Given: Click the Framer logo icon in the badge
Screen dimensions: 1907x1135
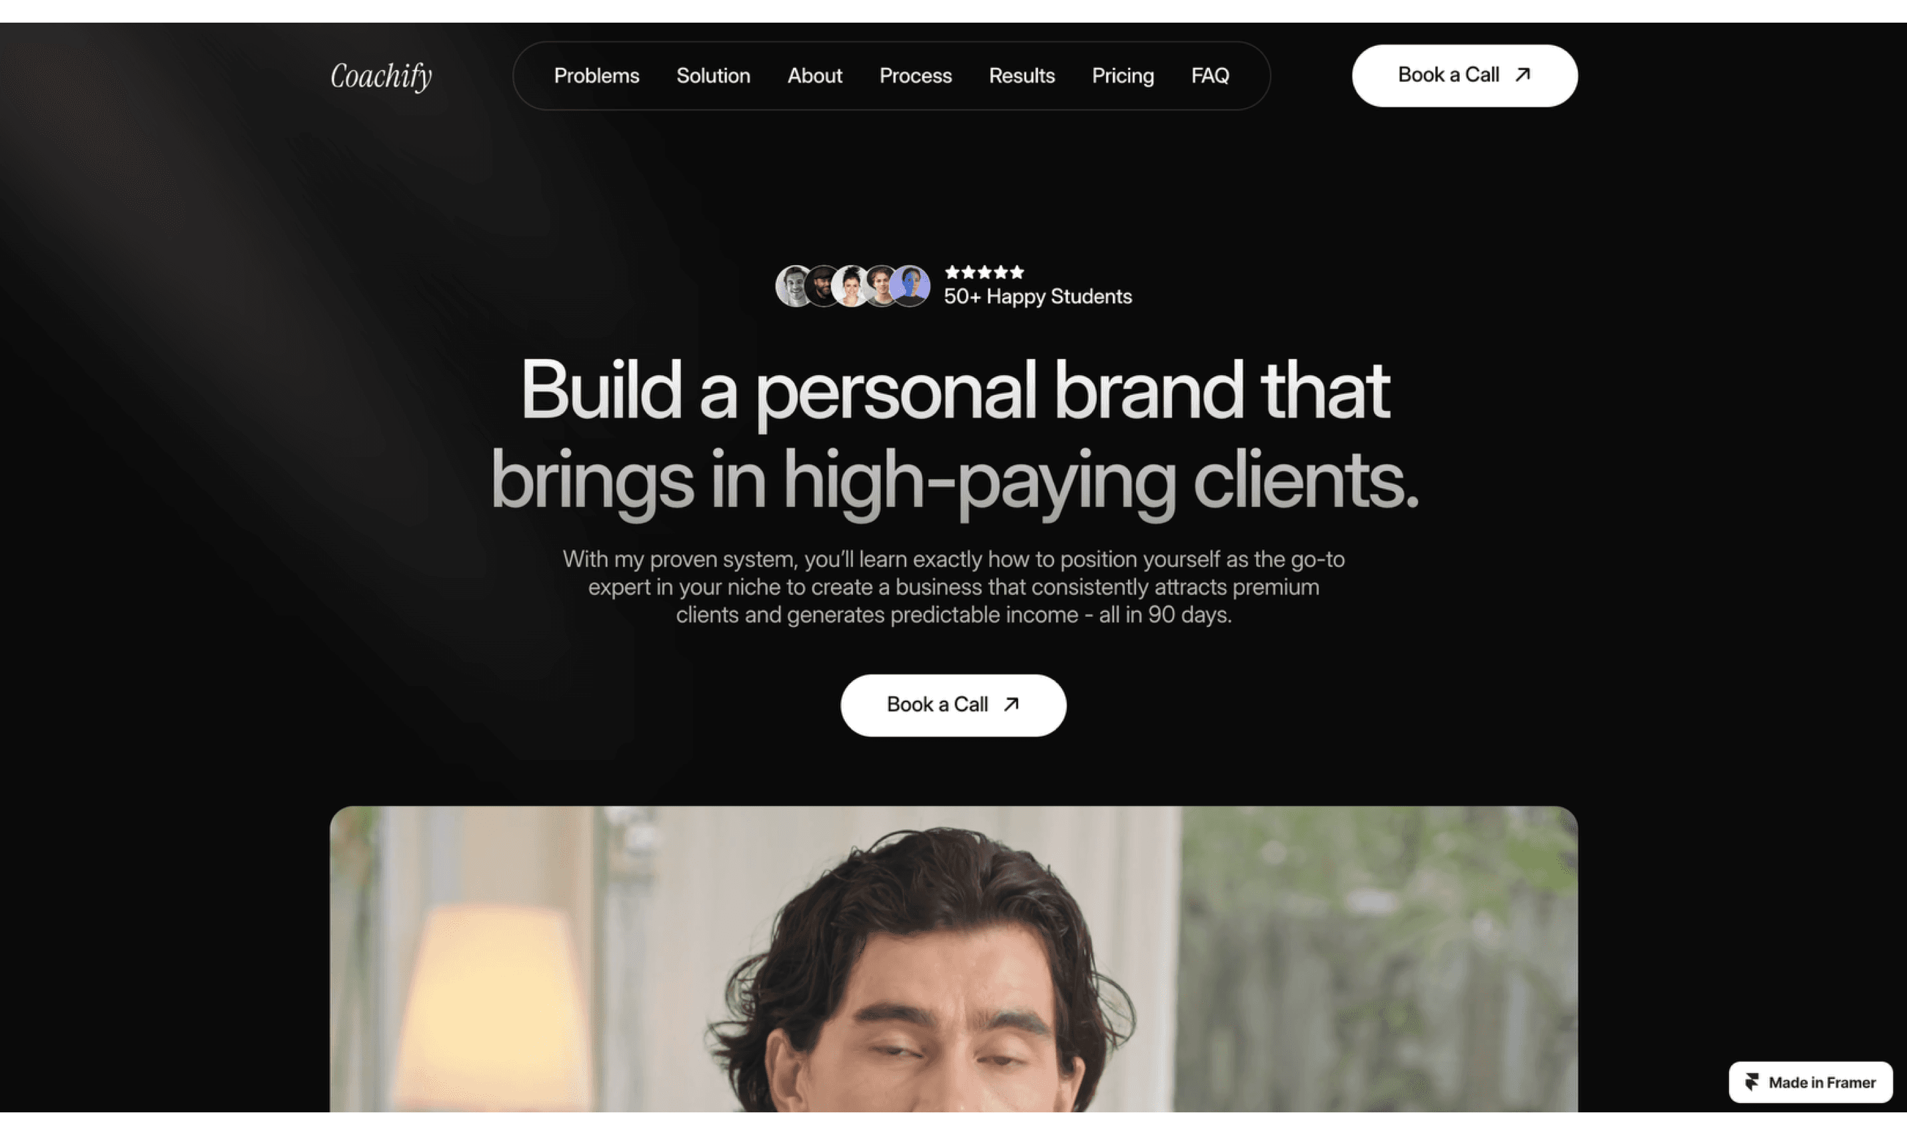Looking at the screenshot, I should (1751, 1082).
